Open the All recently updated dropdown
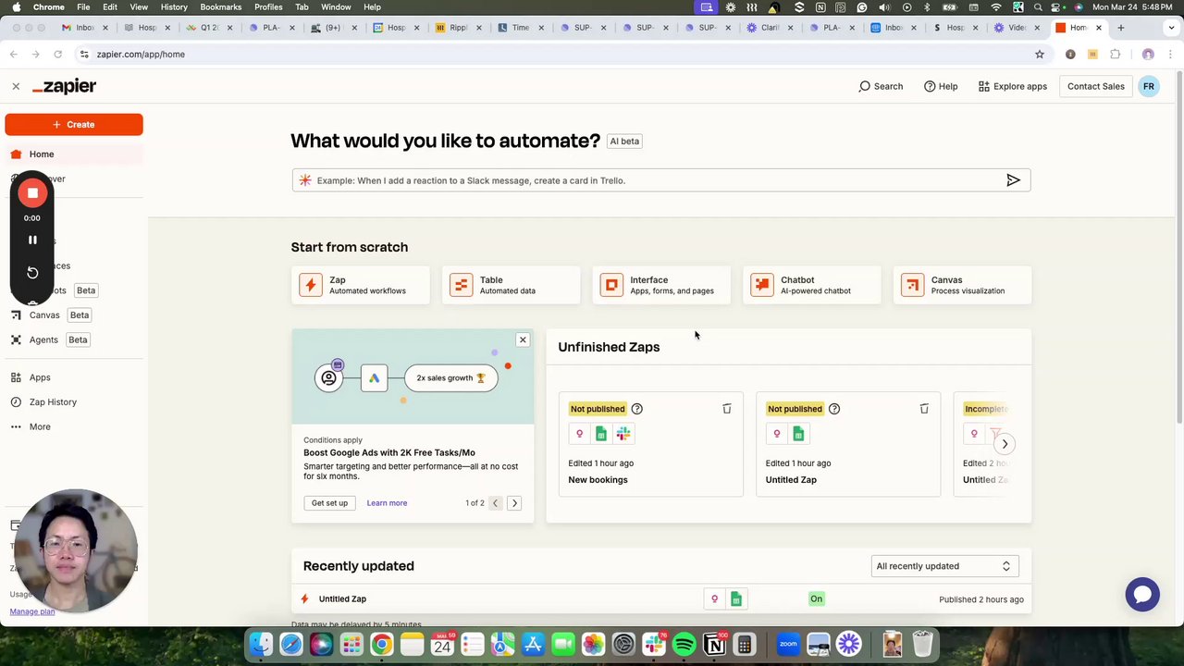 (944, 566)
